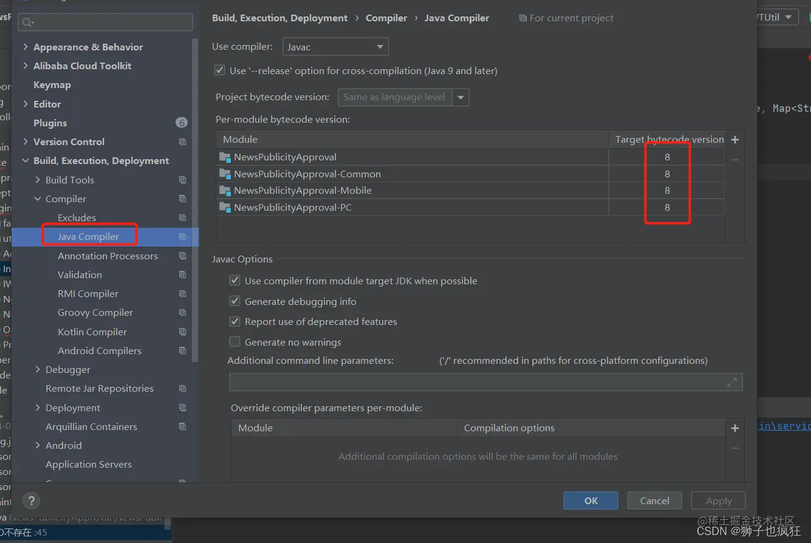Click the search magnifier icon in settings
811x543 pixels.
tap(27, 22)
